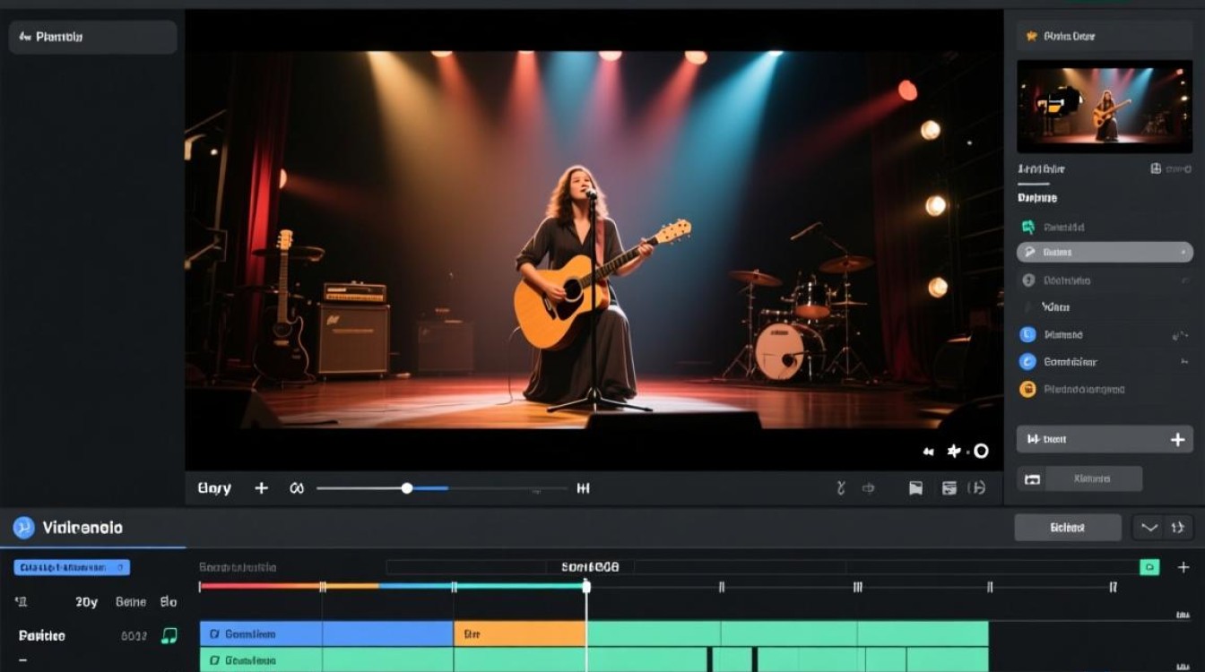Click the gray button in the timeline header

(1068, 528)
